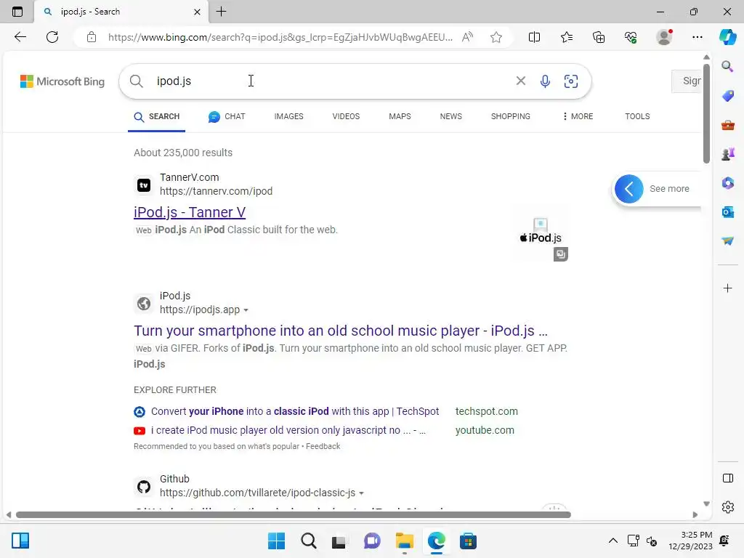This screenshot has height=558, width=744.
Task: Open the sidebar Games chess icon
Action: [727, 154]
